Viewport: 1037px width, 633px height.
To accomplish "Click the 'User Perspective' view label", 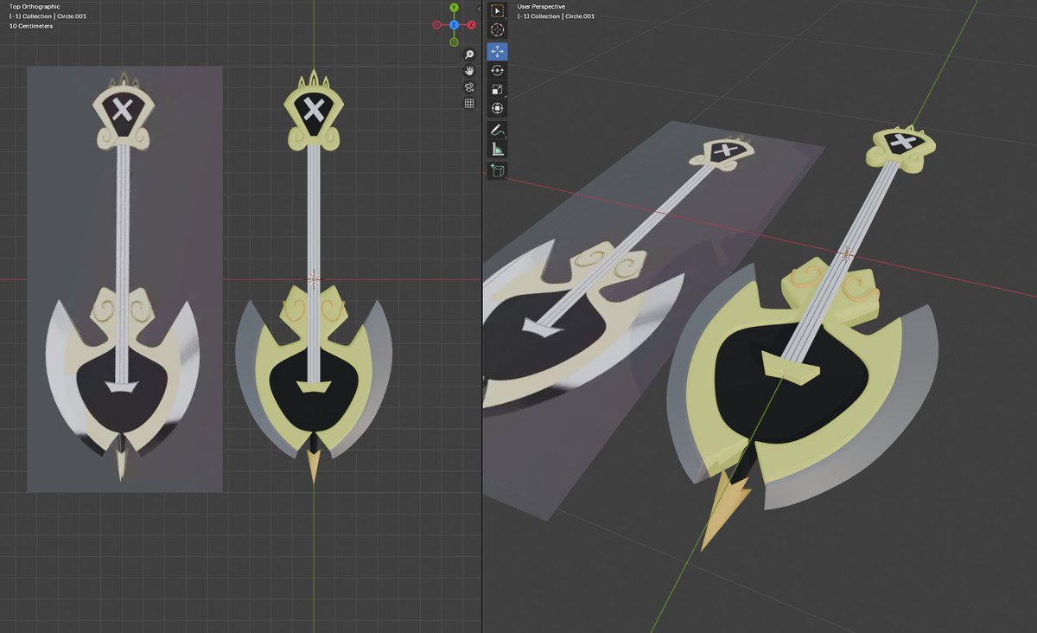I will tap(541, 7).
